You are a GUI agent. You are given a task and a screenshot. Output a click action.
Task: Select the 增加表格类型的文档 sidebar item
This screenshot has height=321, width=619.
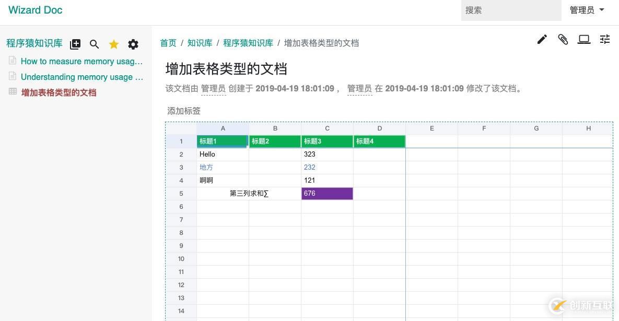click(59, 92)
